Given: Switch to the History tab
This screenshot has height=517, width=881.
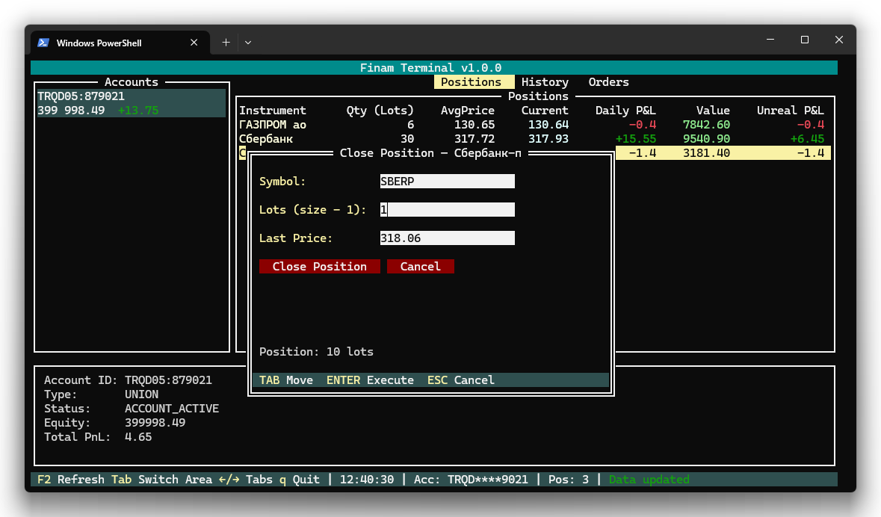Looking at the screenshot, I should coord(545,82).
